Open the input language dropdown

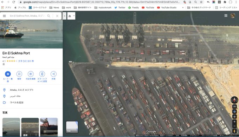[71, 16]
